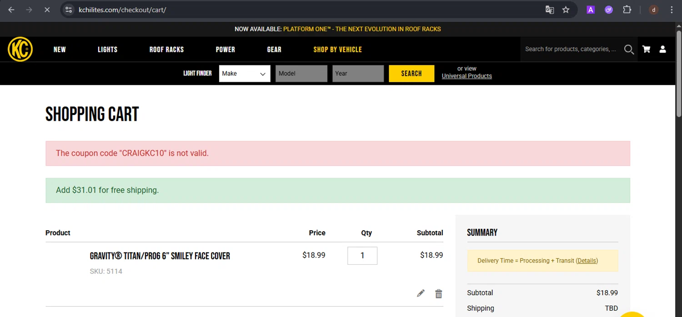
Task: Open the Chrome three-dot menu
Action: (x=672, y=10)
